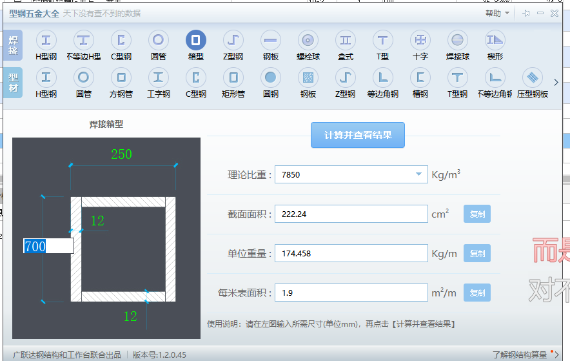
Task: Copy the 截面面积 value
Action: tap(477, 214)
